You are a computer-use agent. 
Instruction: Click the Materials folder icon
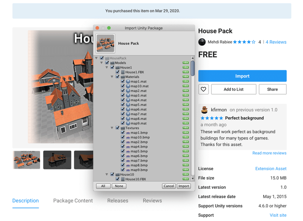(x=123, y=77)
